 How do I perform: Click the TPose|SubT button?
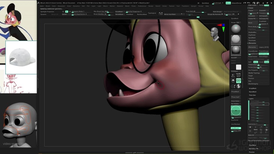236,97
